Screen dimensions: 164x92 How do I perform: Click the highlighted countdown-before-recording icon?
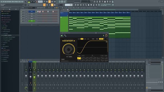click(49, 2)
